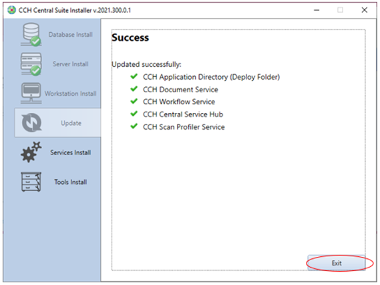
Task: Click the checkmark beside CCH Document Service
Action: pos(134,89)
